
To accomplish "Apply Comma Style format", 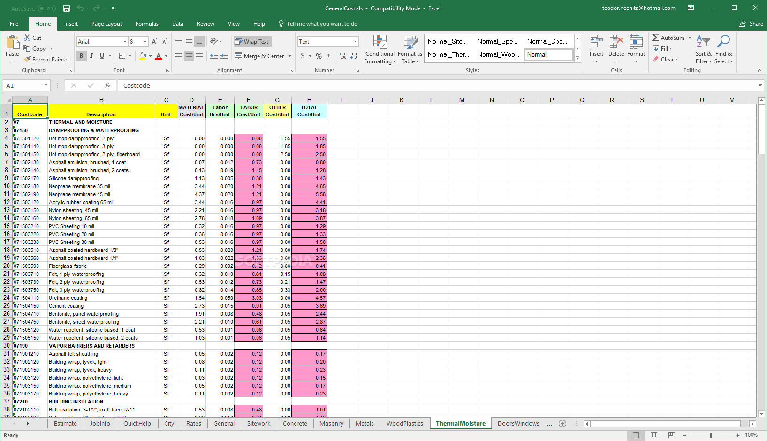I will (x=329, y=56).
